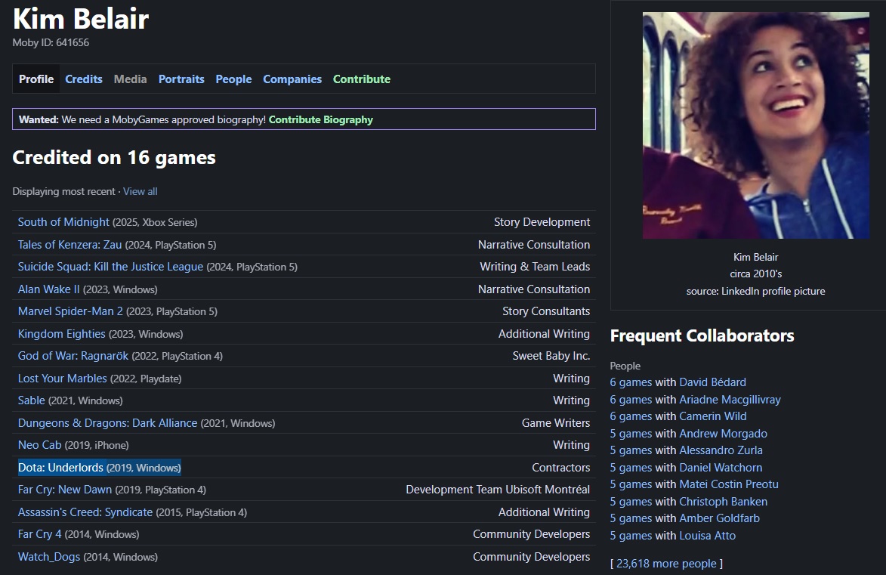This screenshot has height=575, width=886.
Task: Open the People tab
Action: tap(233, 79)
